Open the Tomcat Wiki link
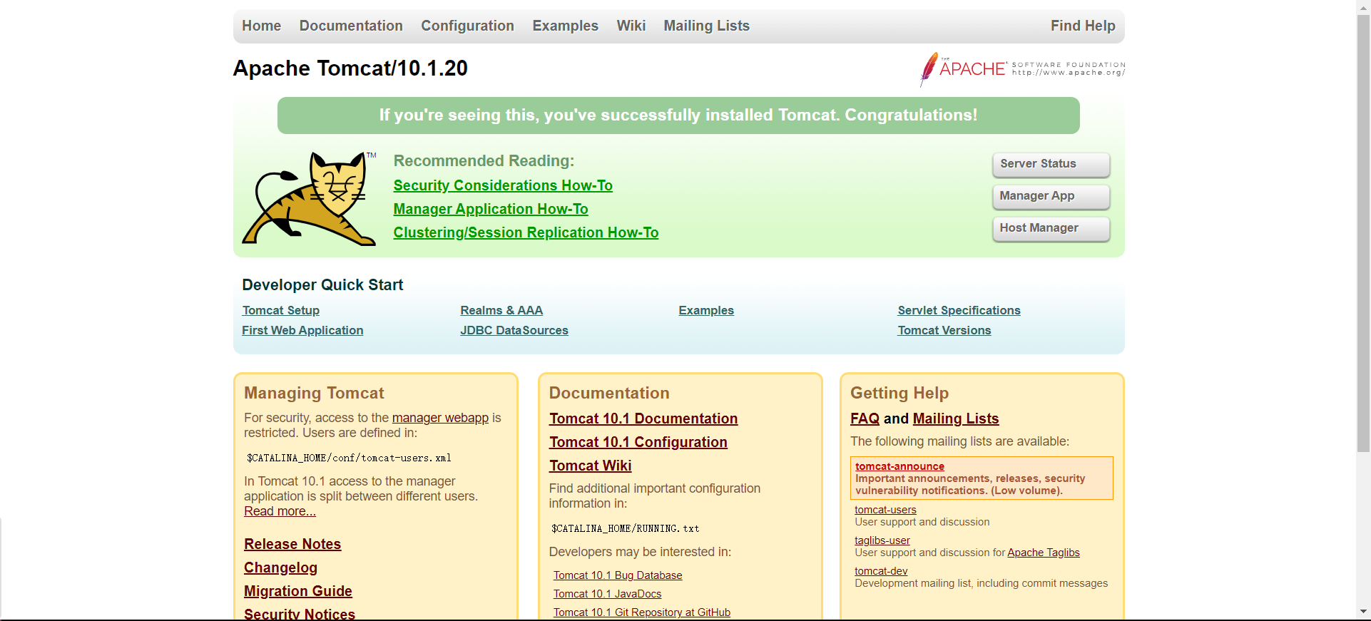The height and width of the screenshot is (621, 1371). (x=590, y=466)
